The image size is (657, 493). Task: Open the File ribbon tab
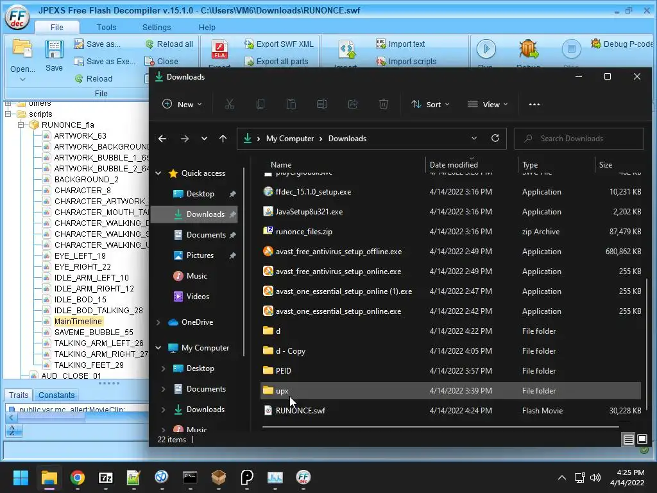pyautogui.click(x=57, y=27)
